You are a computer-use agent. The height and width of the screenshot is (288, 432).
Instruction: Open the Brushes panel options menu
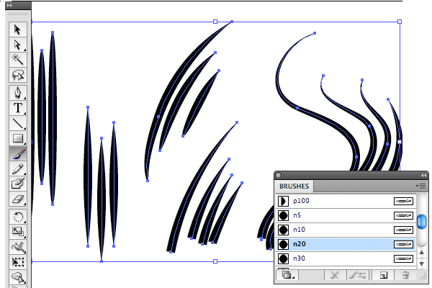(420, 186)
